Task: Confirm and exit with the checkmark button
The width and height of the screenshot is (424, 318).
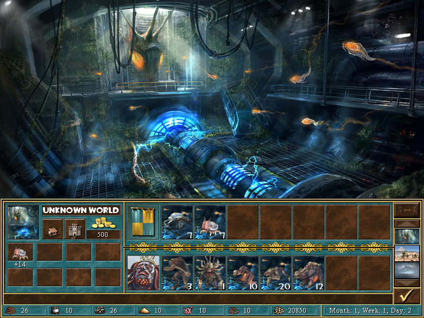Action: click(x=407, y=296)
